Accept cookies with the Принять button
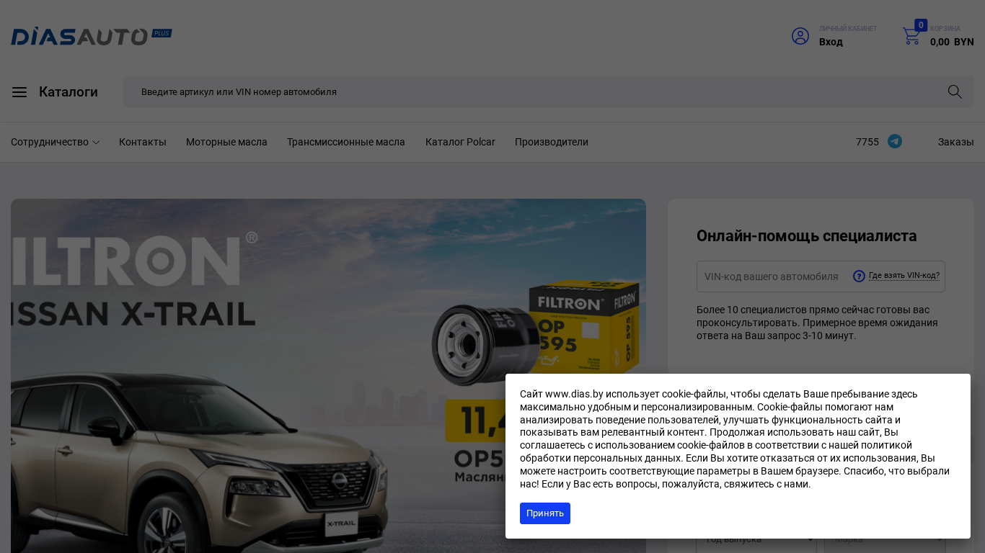The height and width of the screenshot is (553, 985). [x=545, y=513]
